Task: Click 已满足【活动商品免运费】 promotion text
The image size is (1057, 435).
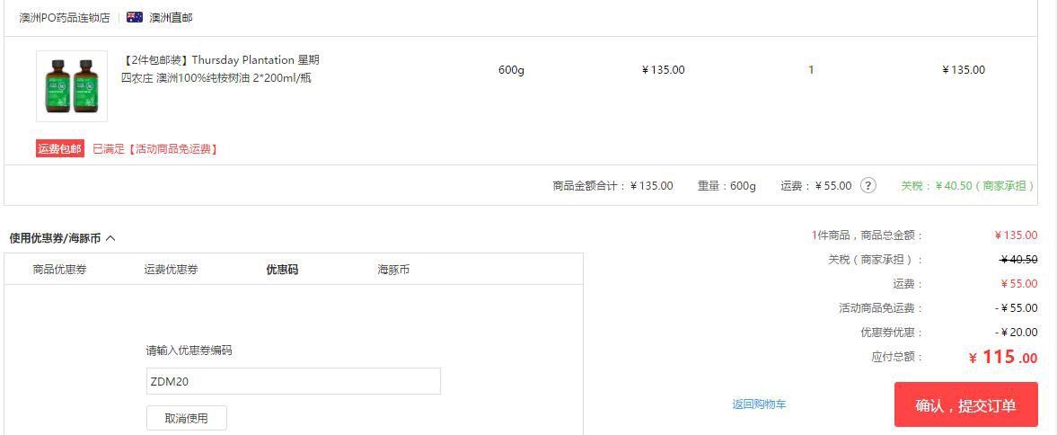Action: [155, 149]
